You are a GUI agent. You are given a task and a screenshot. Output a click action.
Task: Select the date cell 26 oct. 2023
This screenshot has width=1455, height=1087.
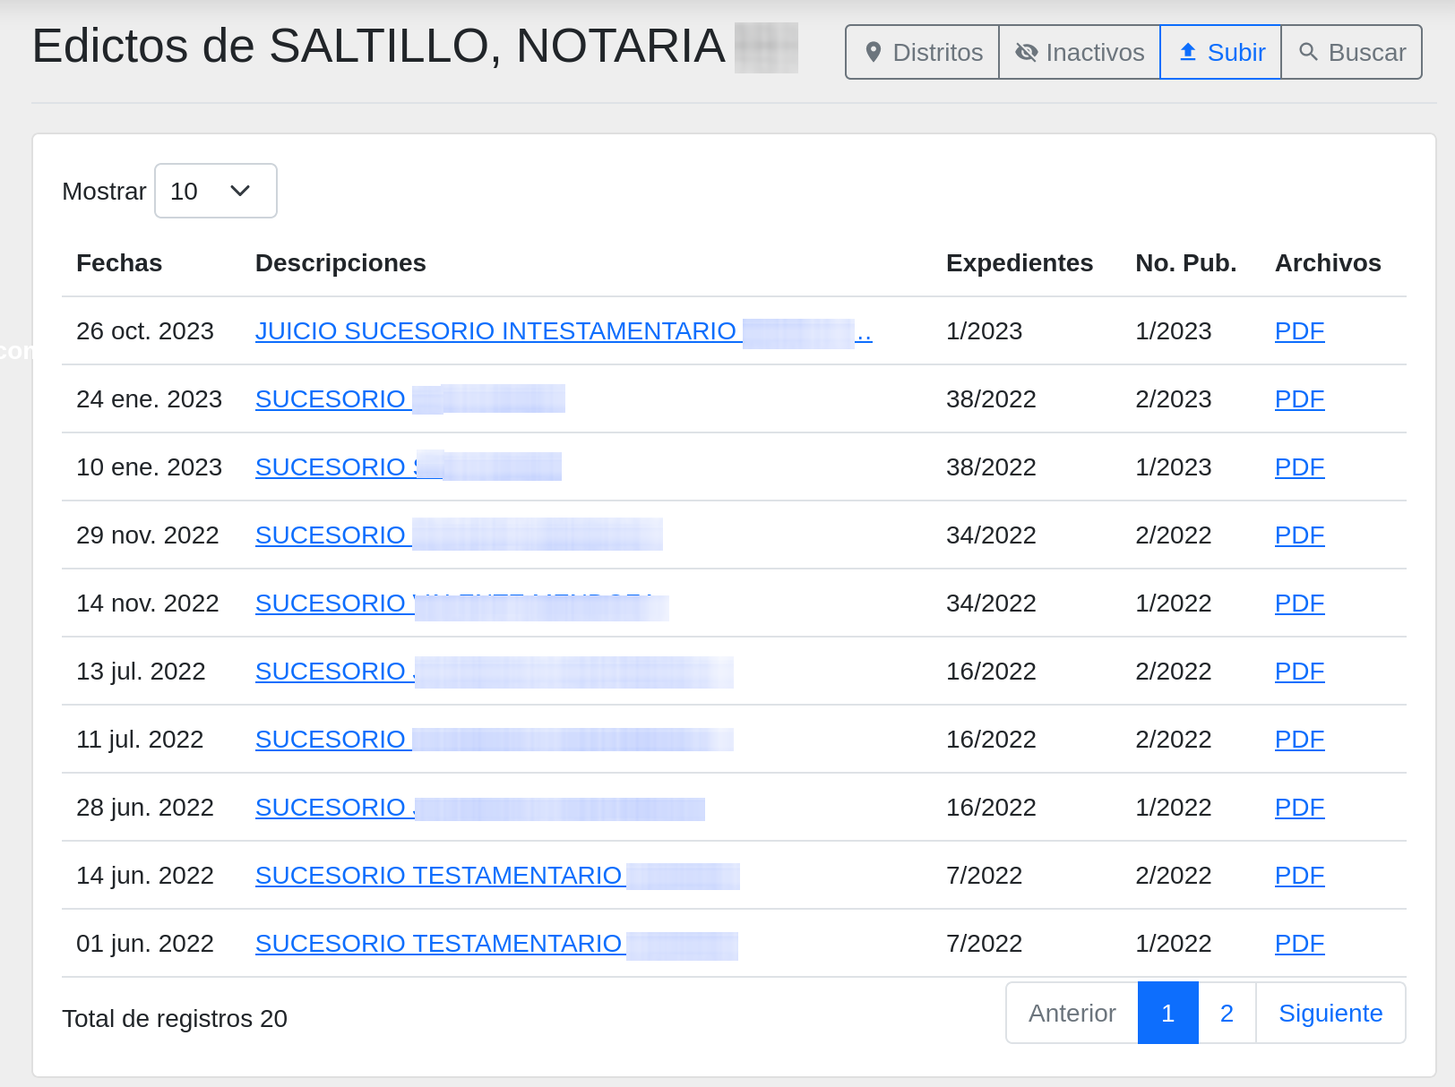point(145,331)
